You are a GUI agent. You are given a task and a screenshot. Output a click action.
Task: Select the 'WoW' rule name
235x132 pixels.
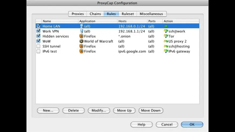coord(47,41)
